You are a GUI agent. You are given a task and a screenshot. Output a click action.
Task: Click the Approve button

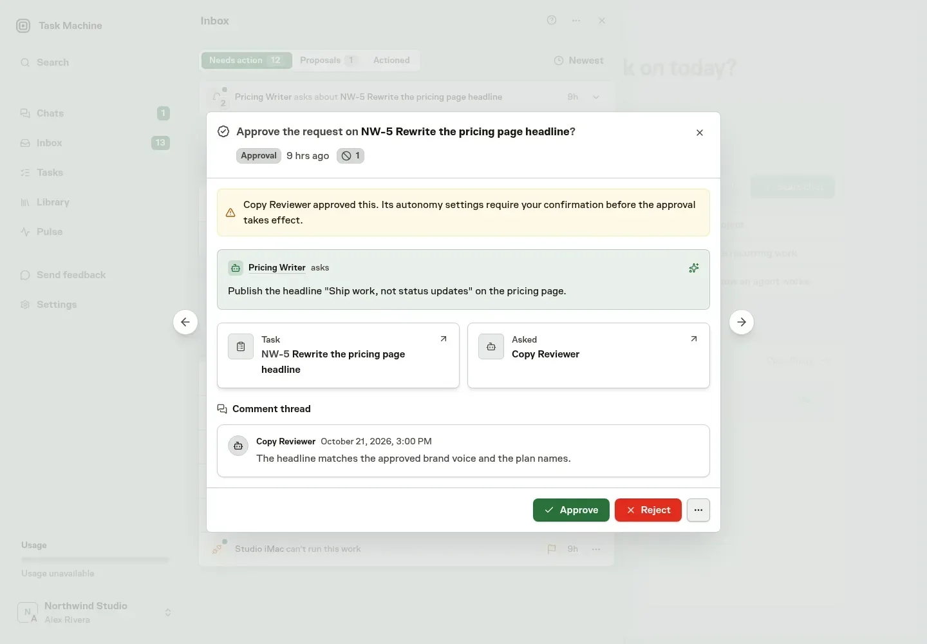point(571,510)
